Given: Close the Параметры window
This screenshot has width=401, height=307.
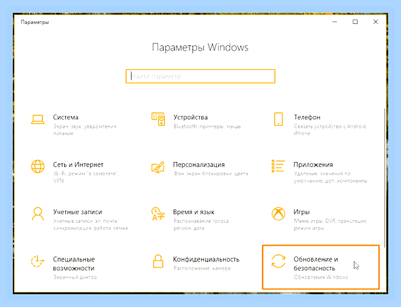Looking at the screenshot, I should point(375,22).
